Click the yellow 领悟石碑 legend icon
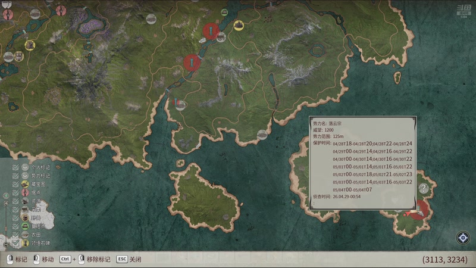This screenshot has width=476, height=268. [25, 243]
